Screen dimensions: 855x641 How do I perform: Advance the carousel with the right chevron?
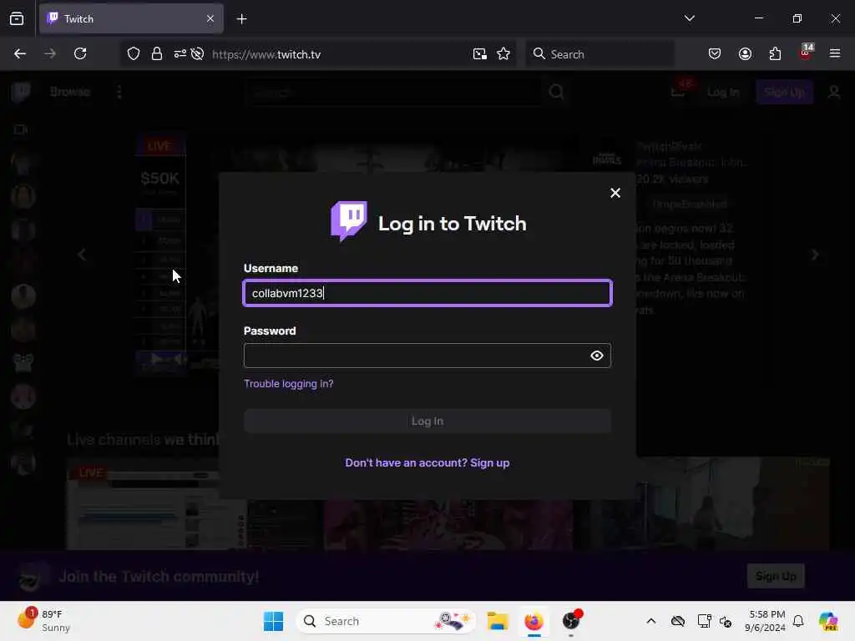(x=815, y=255)
